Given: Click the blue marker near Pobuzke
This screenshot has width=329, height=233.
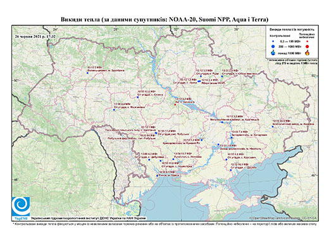Looking at the screenshot, I should coord(156,133).
